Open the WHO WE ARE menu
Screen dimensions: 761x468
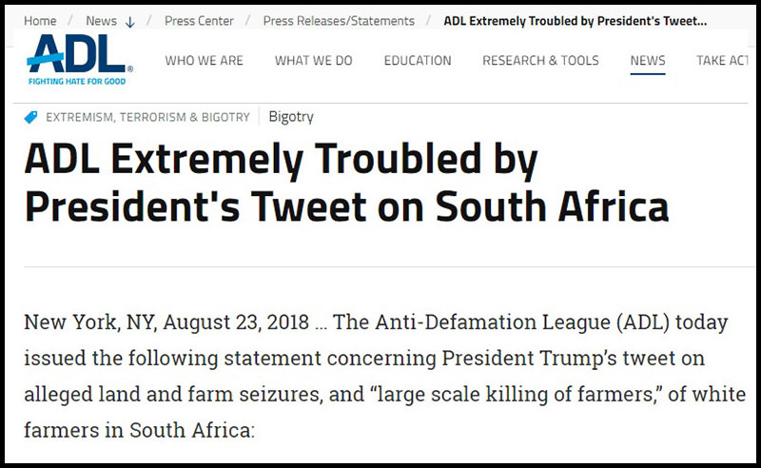tap(204, 61)
